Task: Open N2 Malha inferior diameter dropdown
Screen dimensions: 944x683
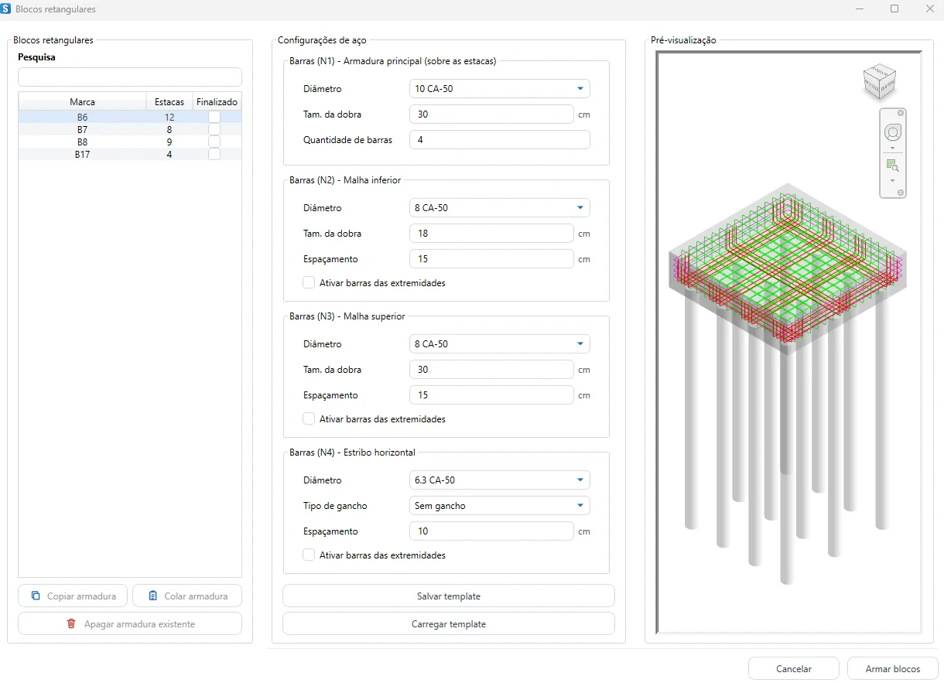Action: pos(500,208)
